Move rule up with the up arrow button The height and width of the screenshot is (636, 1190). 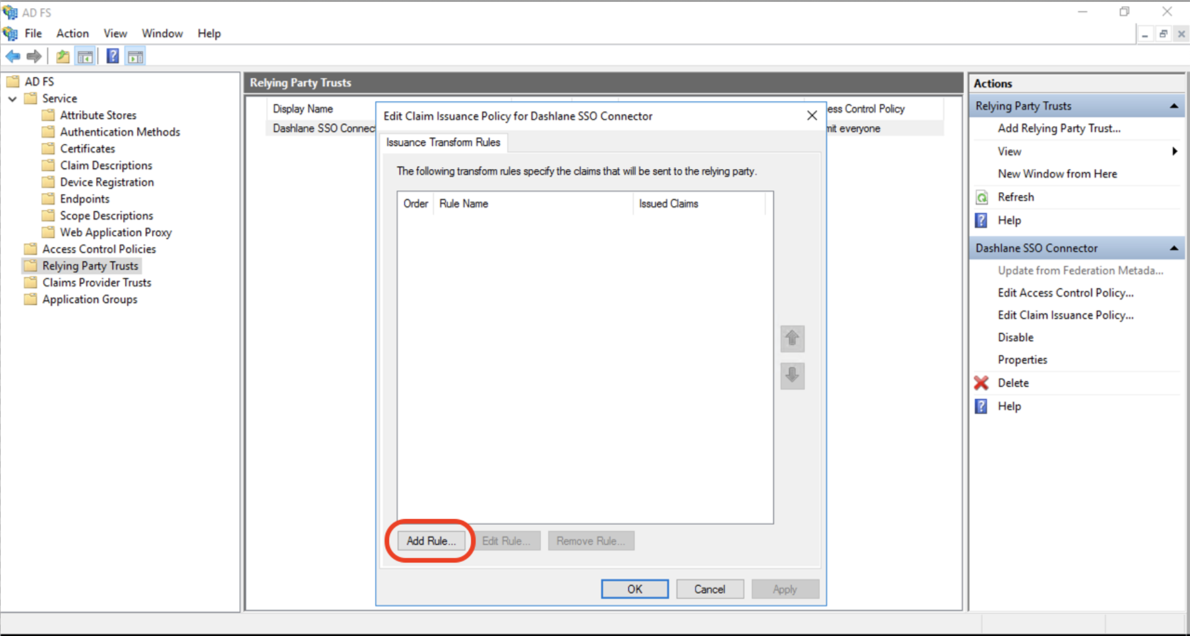click(792, 339)
